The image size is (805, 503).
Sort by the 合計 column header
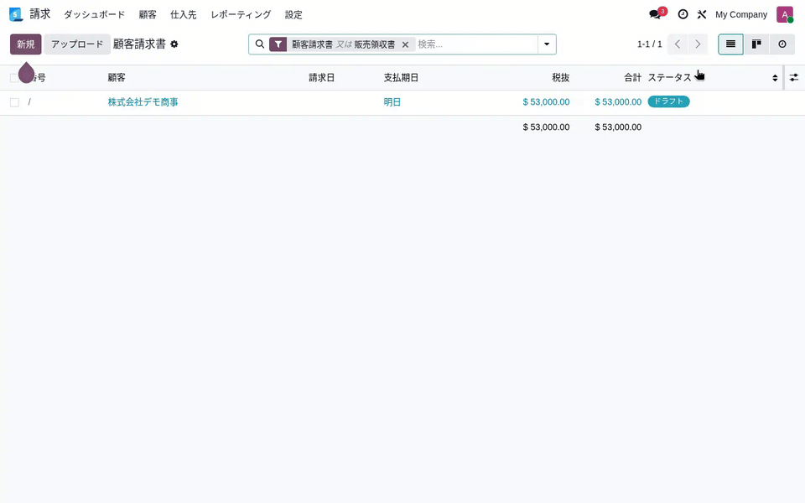coord(632,77)
